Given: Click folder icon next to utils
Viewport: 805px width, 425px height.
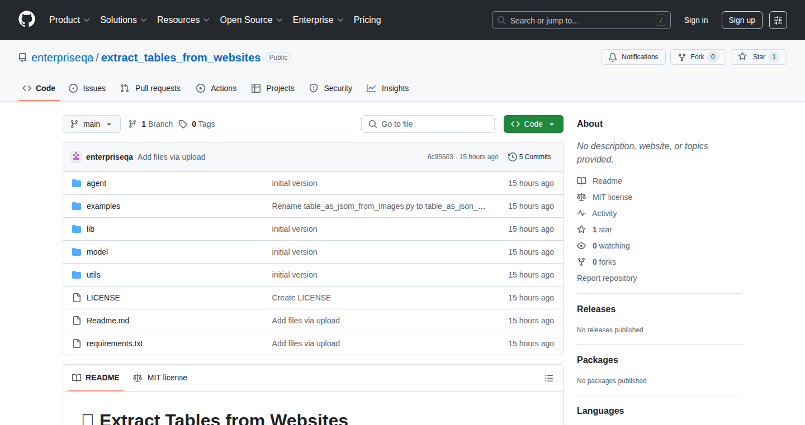Looking at the screenshot, I should pyautogui.click(x=77, y=275).
